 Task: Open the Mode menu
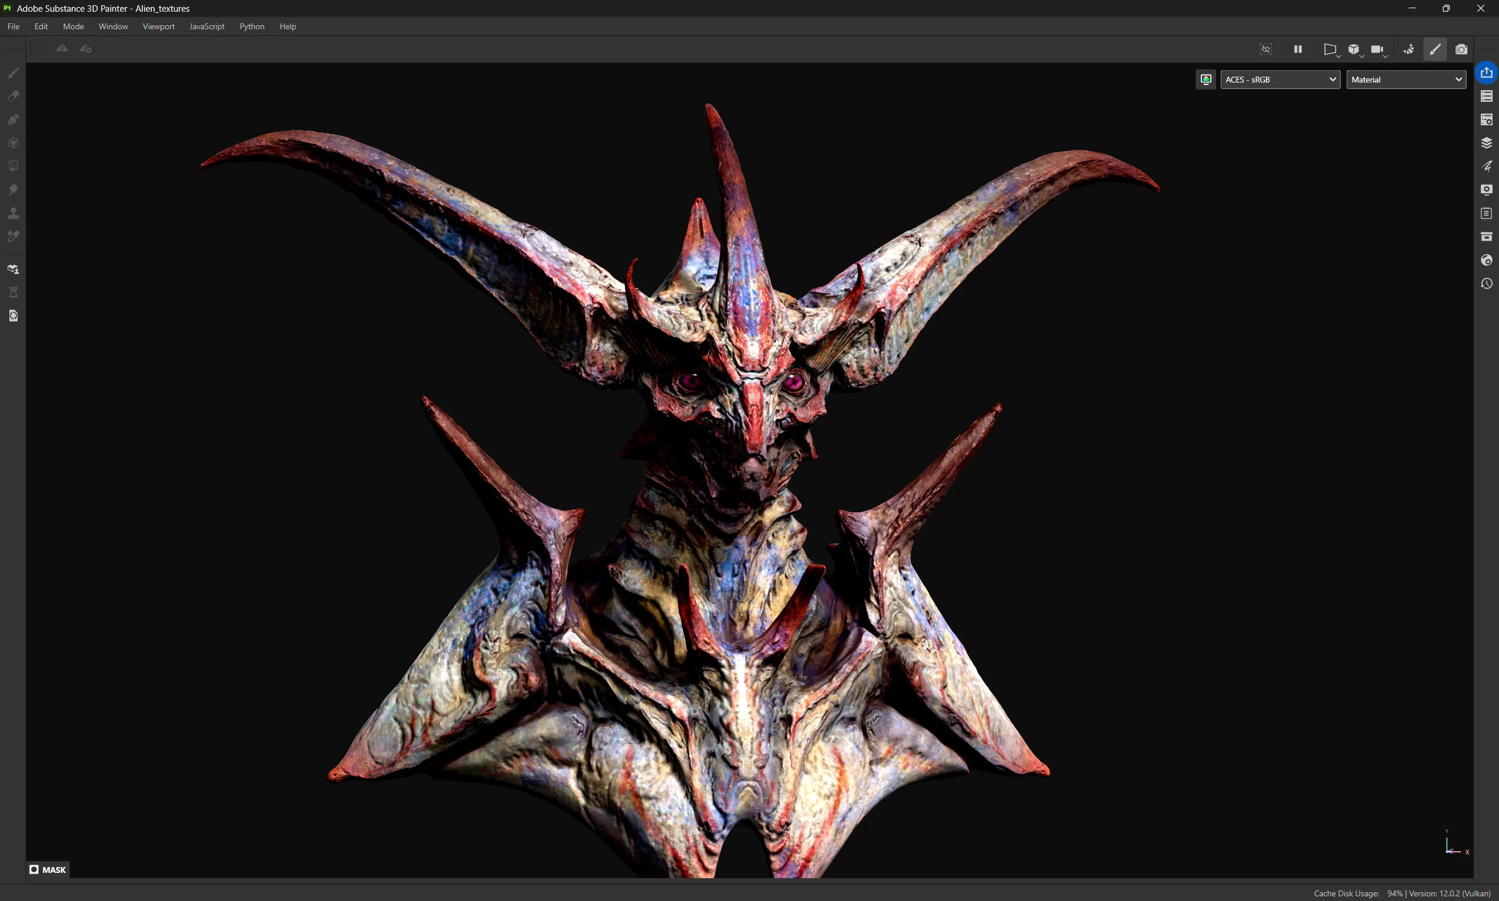coord(73,26)
